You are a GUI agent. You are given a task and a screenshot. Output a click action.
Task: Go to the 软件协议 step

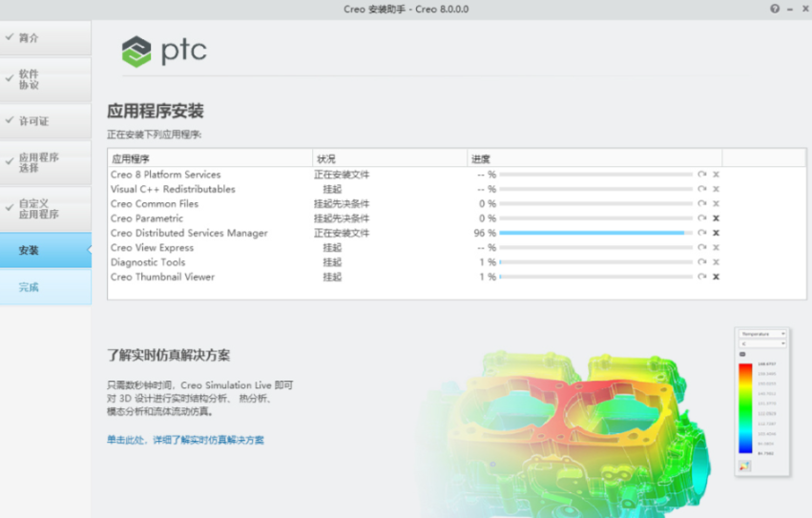click(x=46, y=79)
